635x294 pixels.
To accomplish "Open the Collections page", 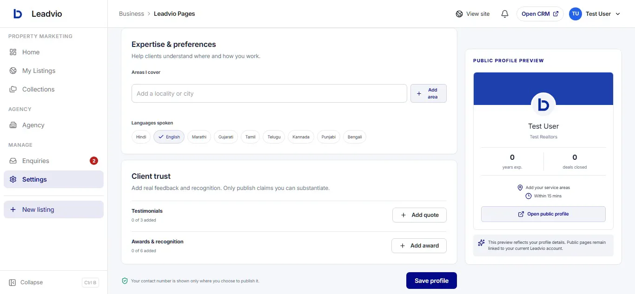I will [53, 89].
